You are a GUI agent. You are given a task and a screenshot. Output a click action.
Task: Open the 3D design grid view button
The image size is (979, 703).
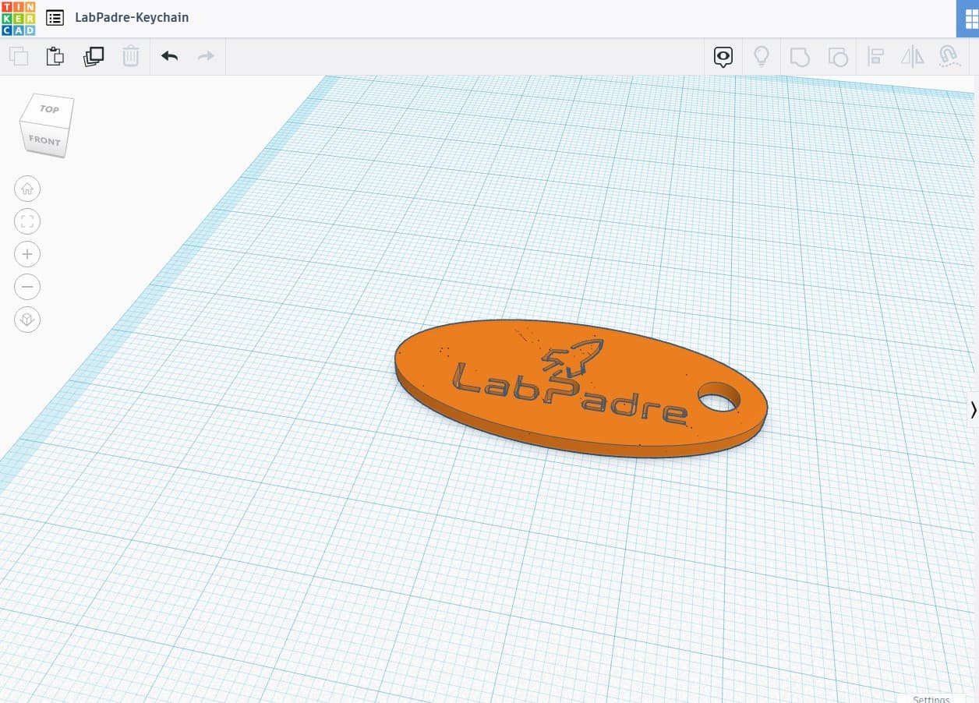point(967,19)
